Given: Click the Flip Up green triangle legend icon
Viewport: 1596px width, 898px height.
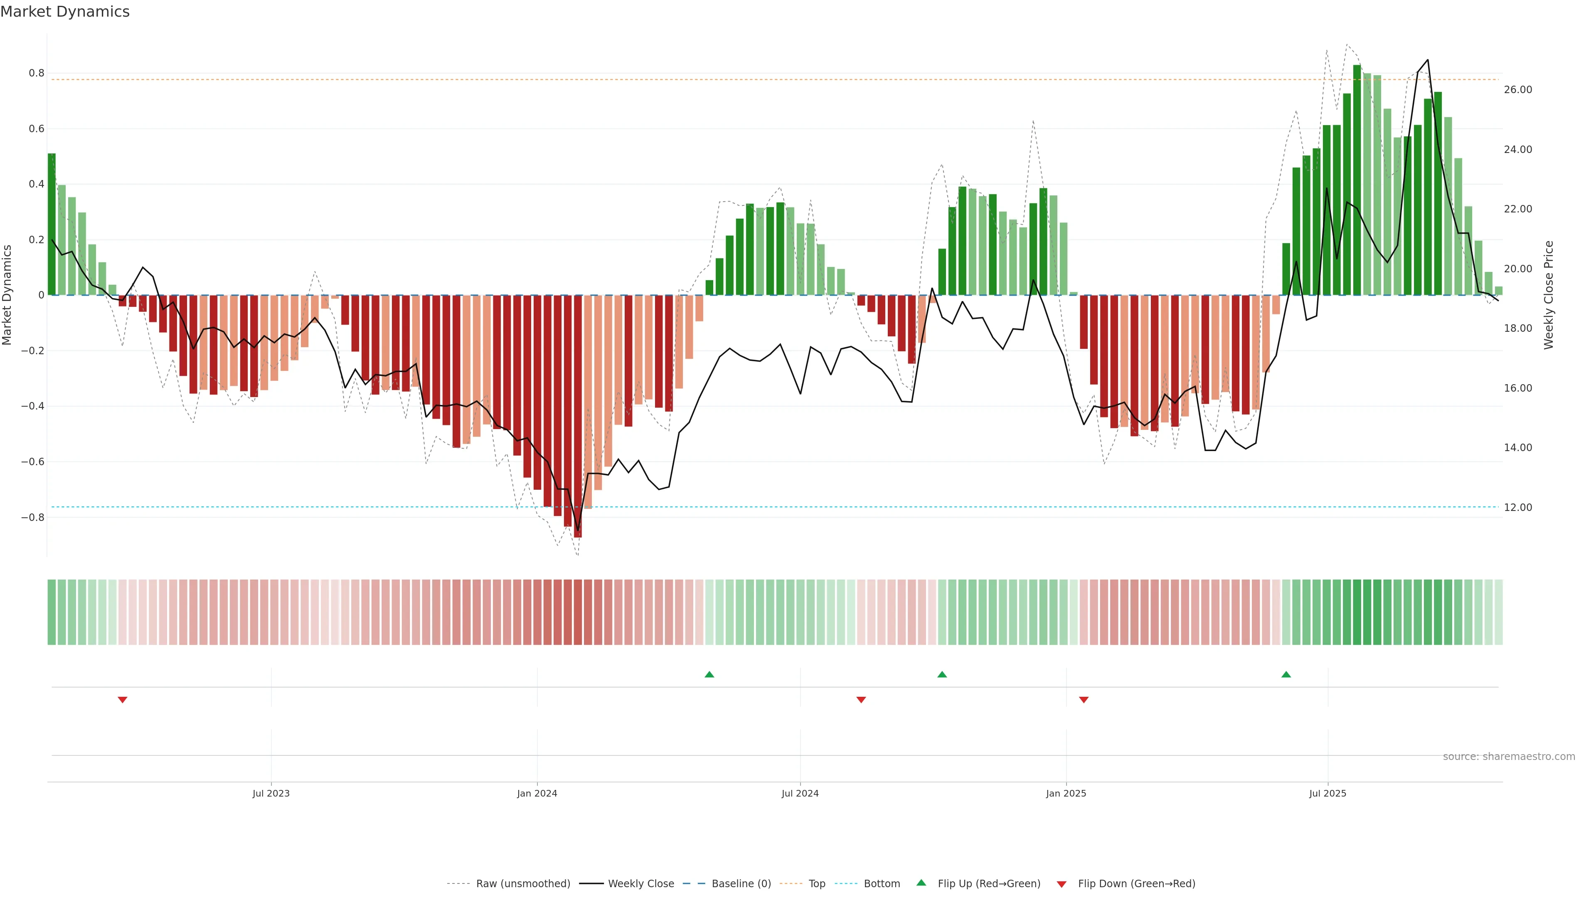Looking at the screenshot, I should point(921,883).
